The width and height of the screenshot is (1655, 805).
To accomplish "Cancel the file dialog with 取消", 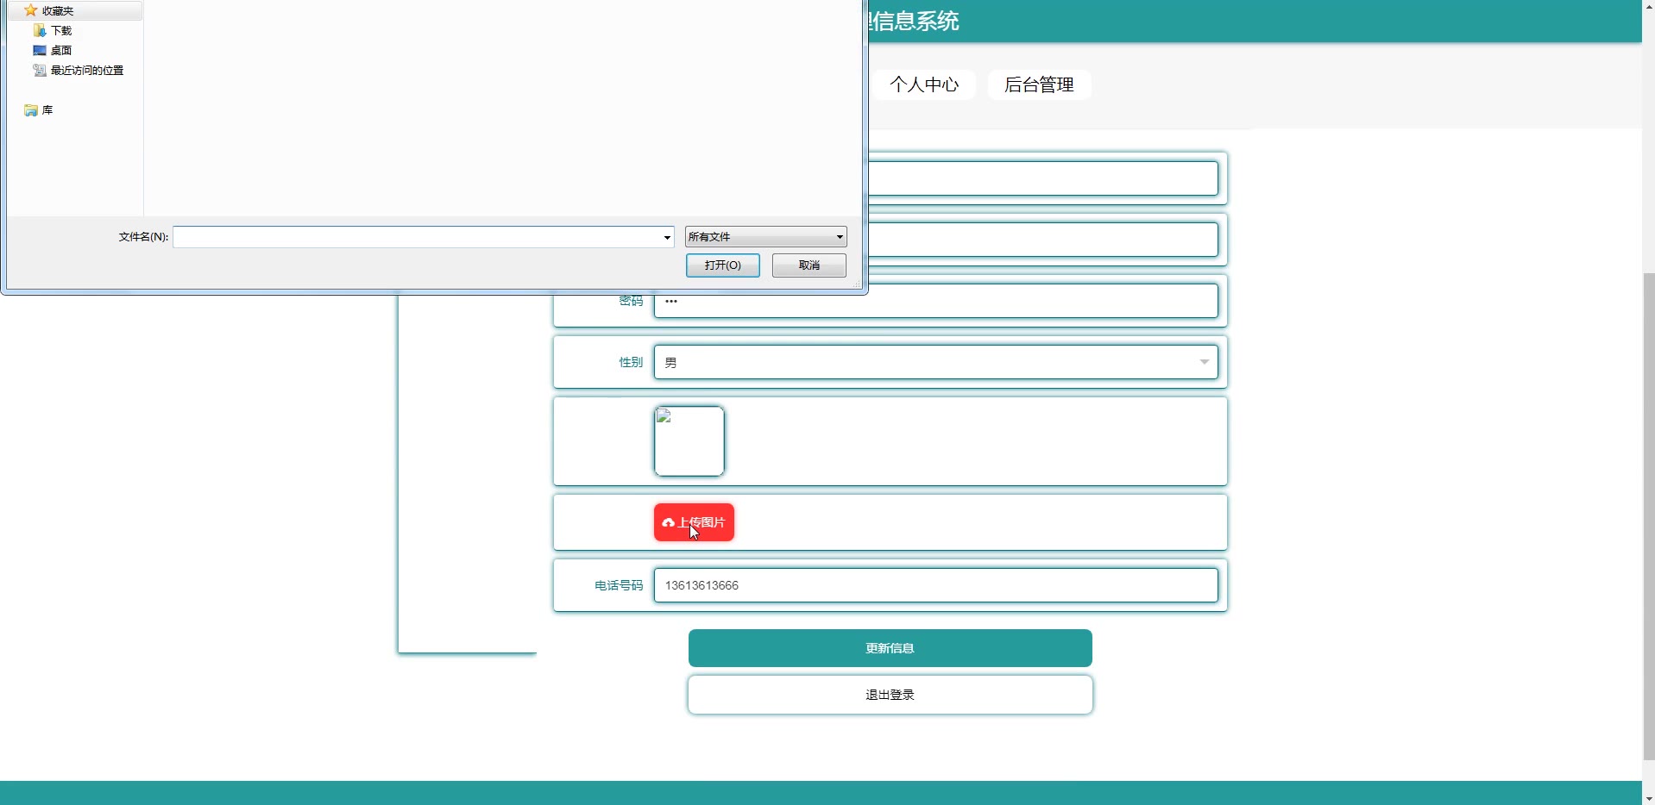I will click(809, 265).
